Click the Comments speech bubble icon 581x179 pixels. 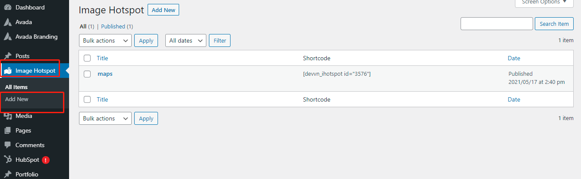click(7, 145)
